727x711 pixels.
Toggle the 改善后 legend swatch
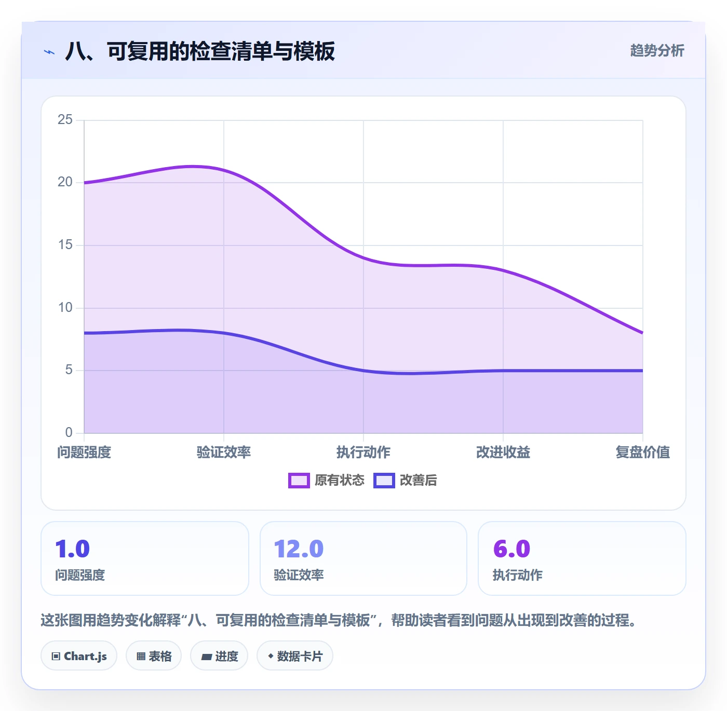(384, 481)
